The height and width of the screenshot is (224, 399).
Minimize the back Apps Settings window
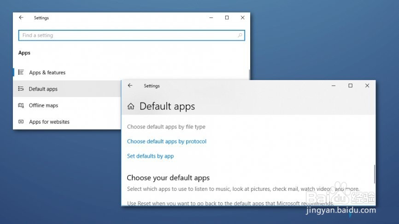pyautogui.click(x=211, y=17)
